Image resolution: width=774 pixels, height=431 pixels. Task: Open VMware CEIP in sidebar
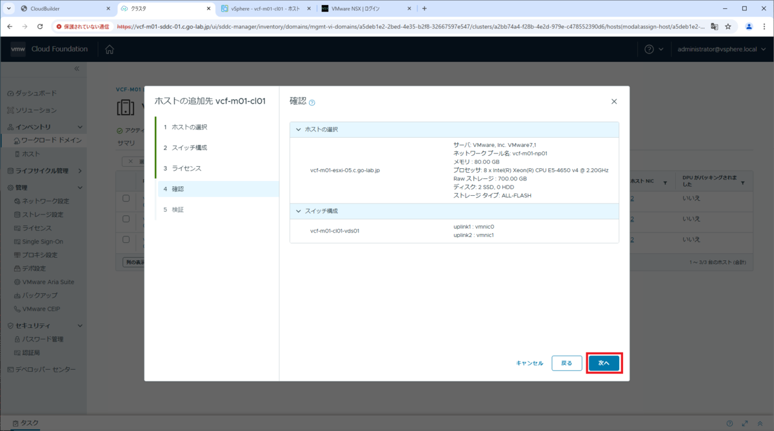(x=37, y=309)
